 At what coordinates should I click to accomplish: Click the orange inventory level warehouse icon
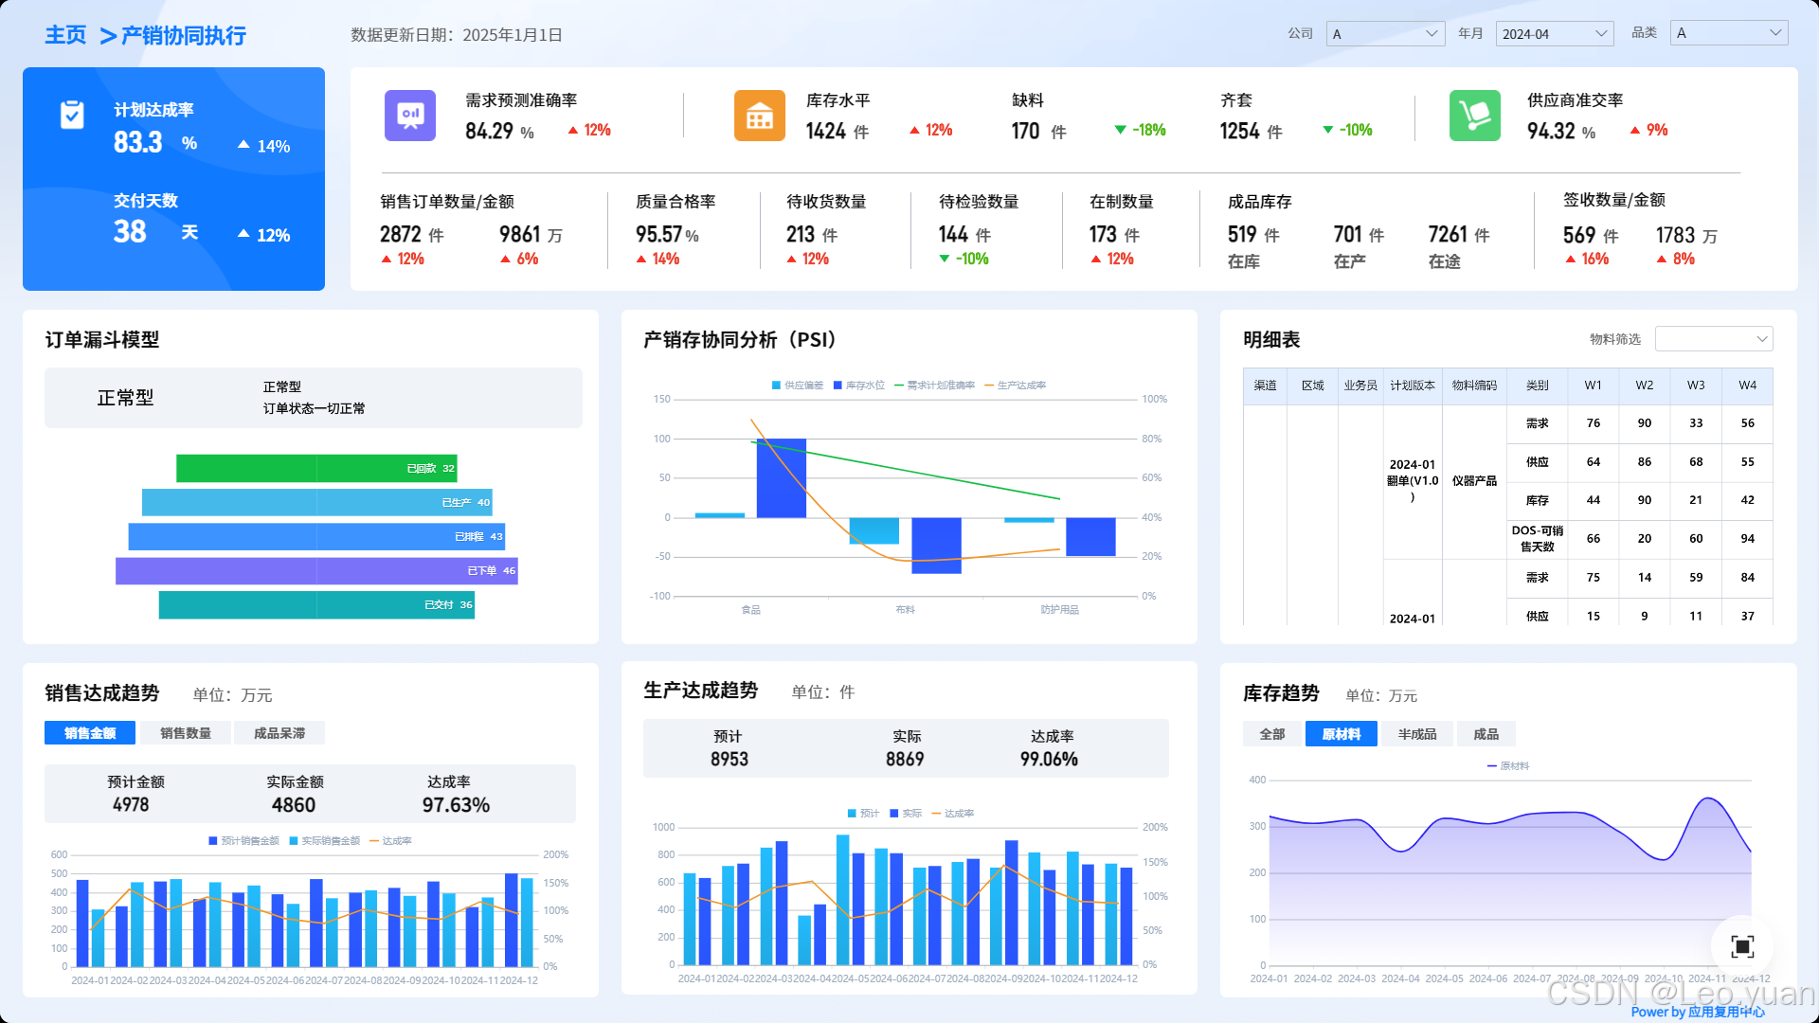[x=759, y=116]
